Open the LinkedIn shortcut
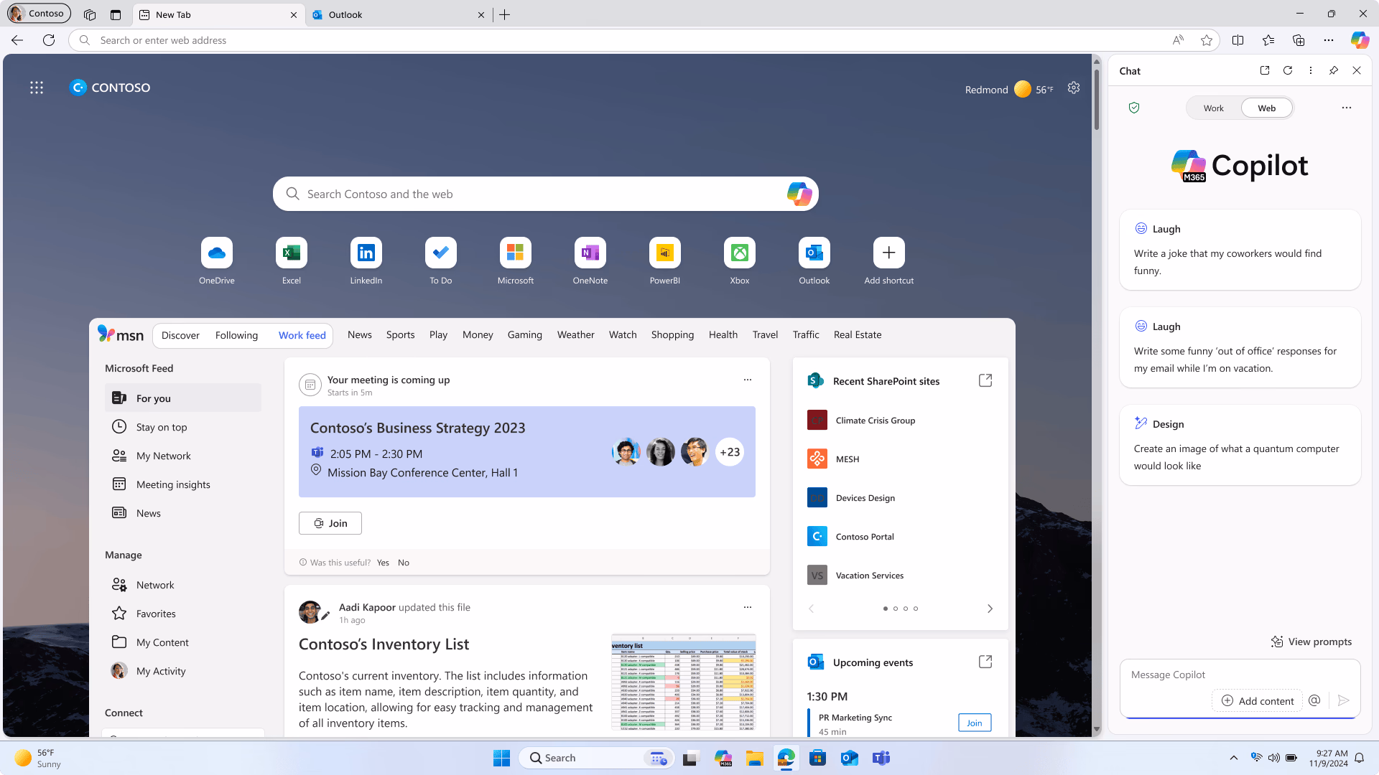Viewport: 1379px width, 775px height. pos(366,253)
